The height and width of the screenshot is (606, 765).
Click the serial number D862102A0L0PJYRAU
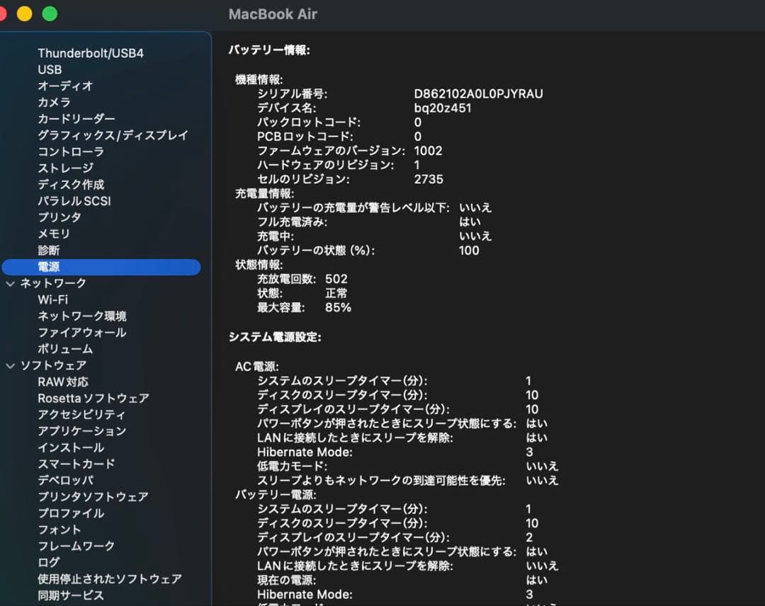point(478,93)
